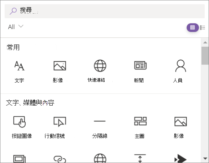Add the 新聞 news web part
This screenshot has height=163, width=209.
[x=140, y=71]
